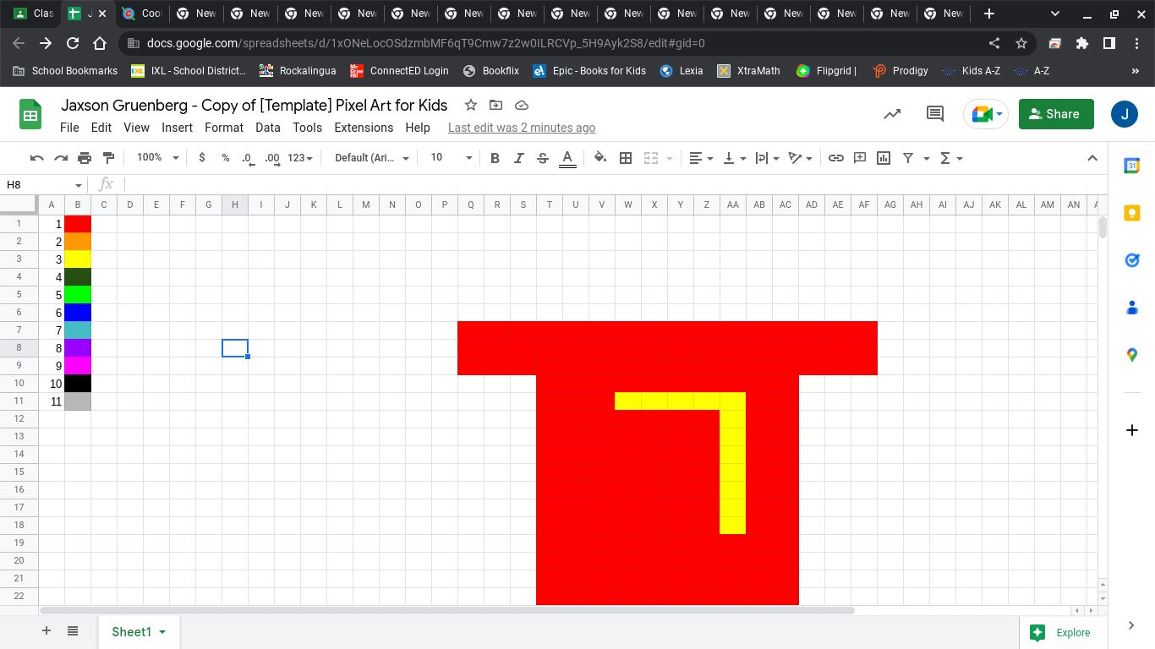Screen dimensions: 1155x649
Task: Open the font family dropdown
Action: (371, 158)
